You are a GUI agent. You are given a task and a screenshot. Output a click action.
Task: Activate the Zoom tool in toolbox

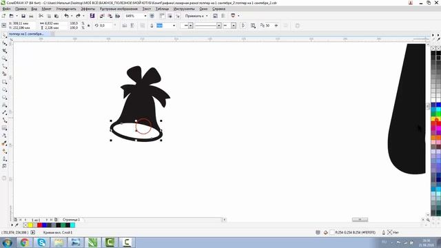click(x=4, y=59)
